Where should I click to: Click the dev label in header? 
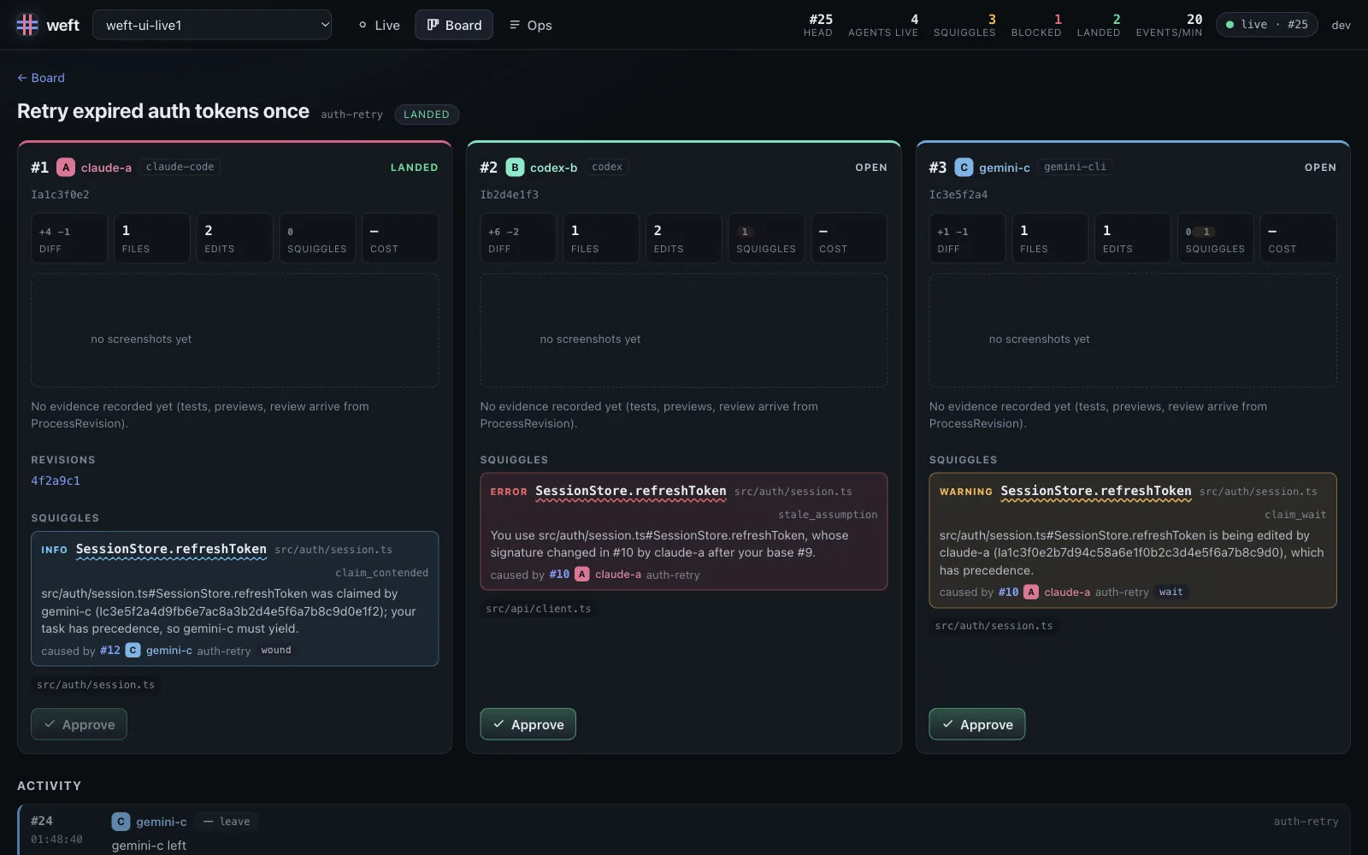tap(1341, 25)
